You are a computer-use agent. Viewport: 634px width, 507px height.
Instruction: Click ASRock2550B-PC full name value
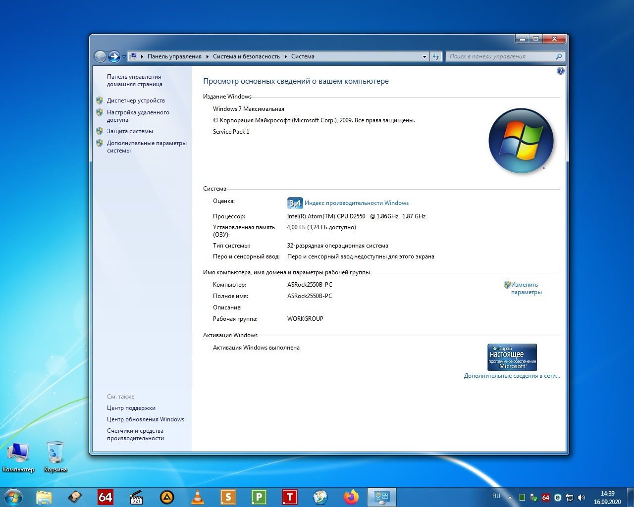click(x=310, y=296)
